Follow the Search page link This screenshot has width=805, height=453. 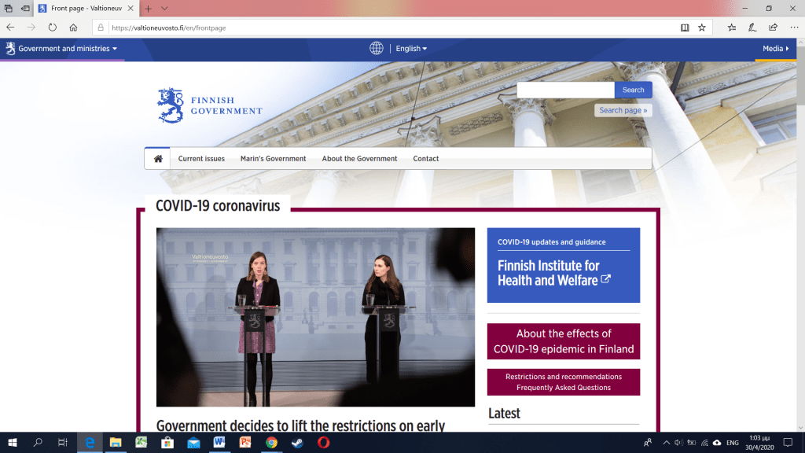pyautogui.click(x=623, y=110)
